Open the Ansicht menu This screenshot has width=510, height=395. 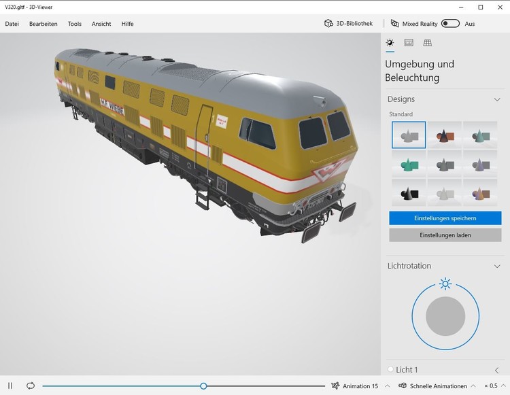pos(101,24)
